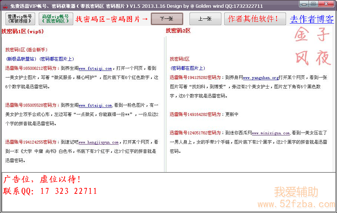Open www.fstaiqi.com link for account 165005528
Screen dimensions: 337x213
(x=95, y=106)
